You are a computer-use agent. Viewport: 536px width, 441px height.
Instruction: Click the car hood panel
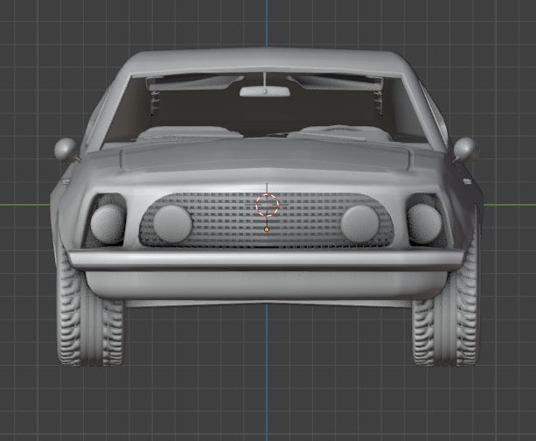pyautogui.click(x=265, y=158)
